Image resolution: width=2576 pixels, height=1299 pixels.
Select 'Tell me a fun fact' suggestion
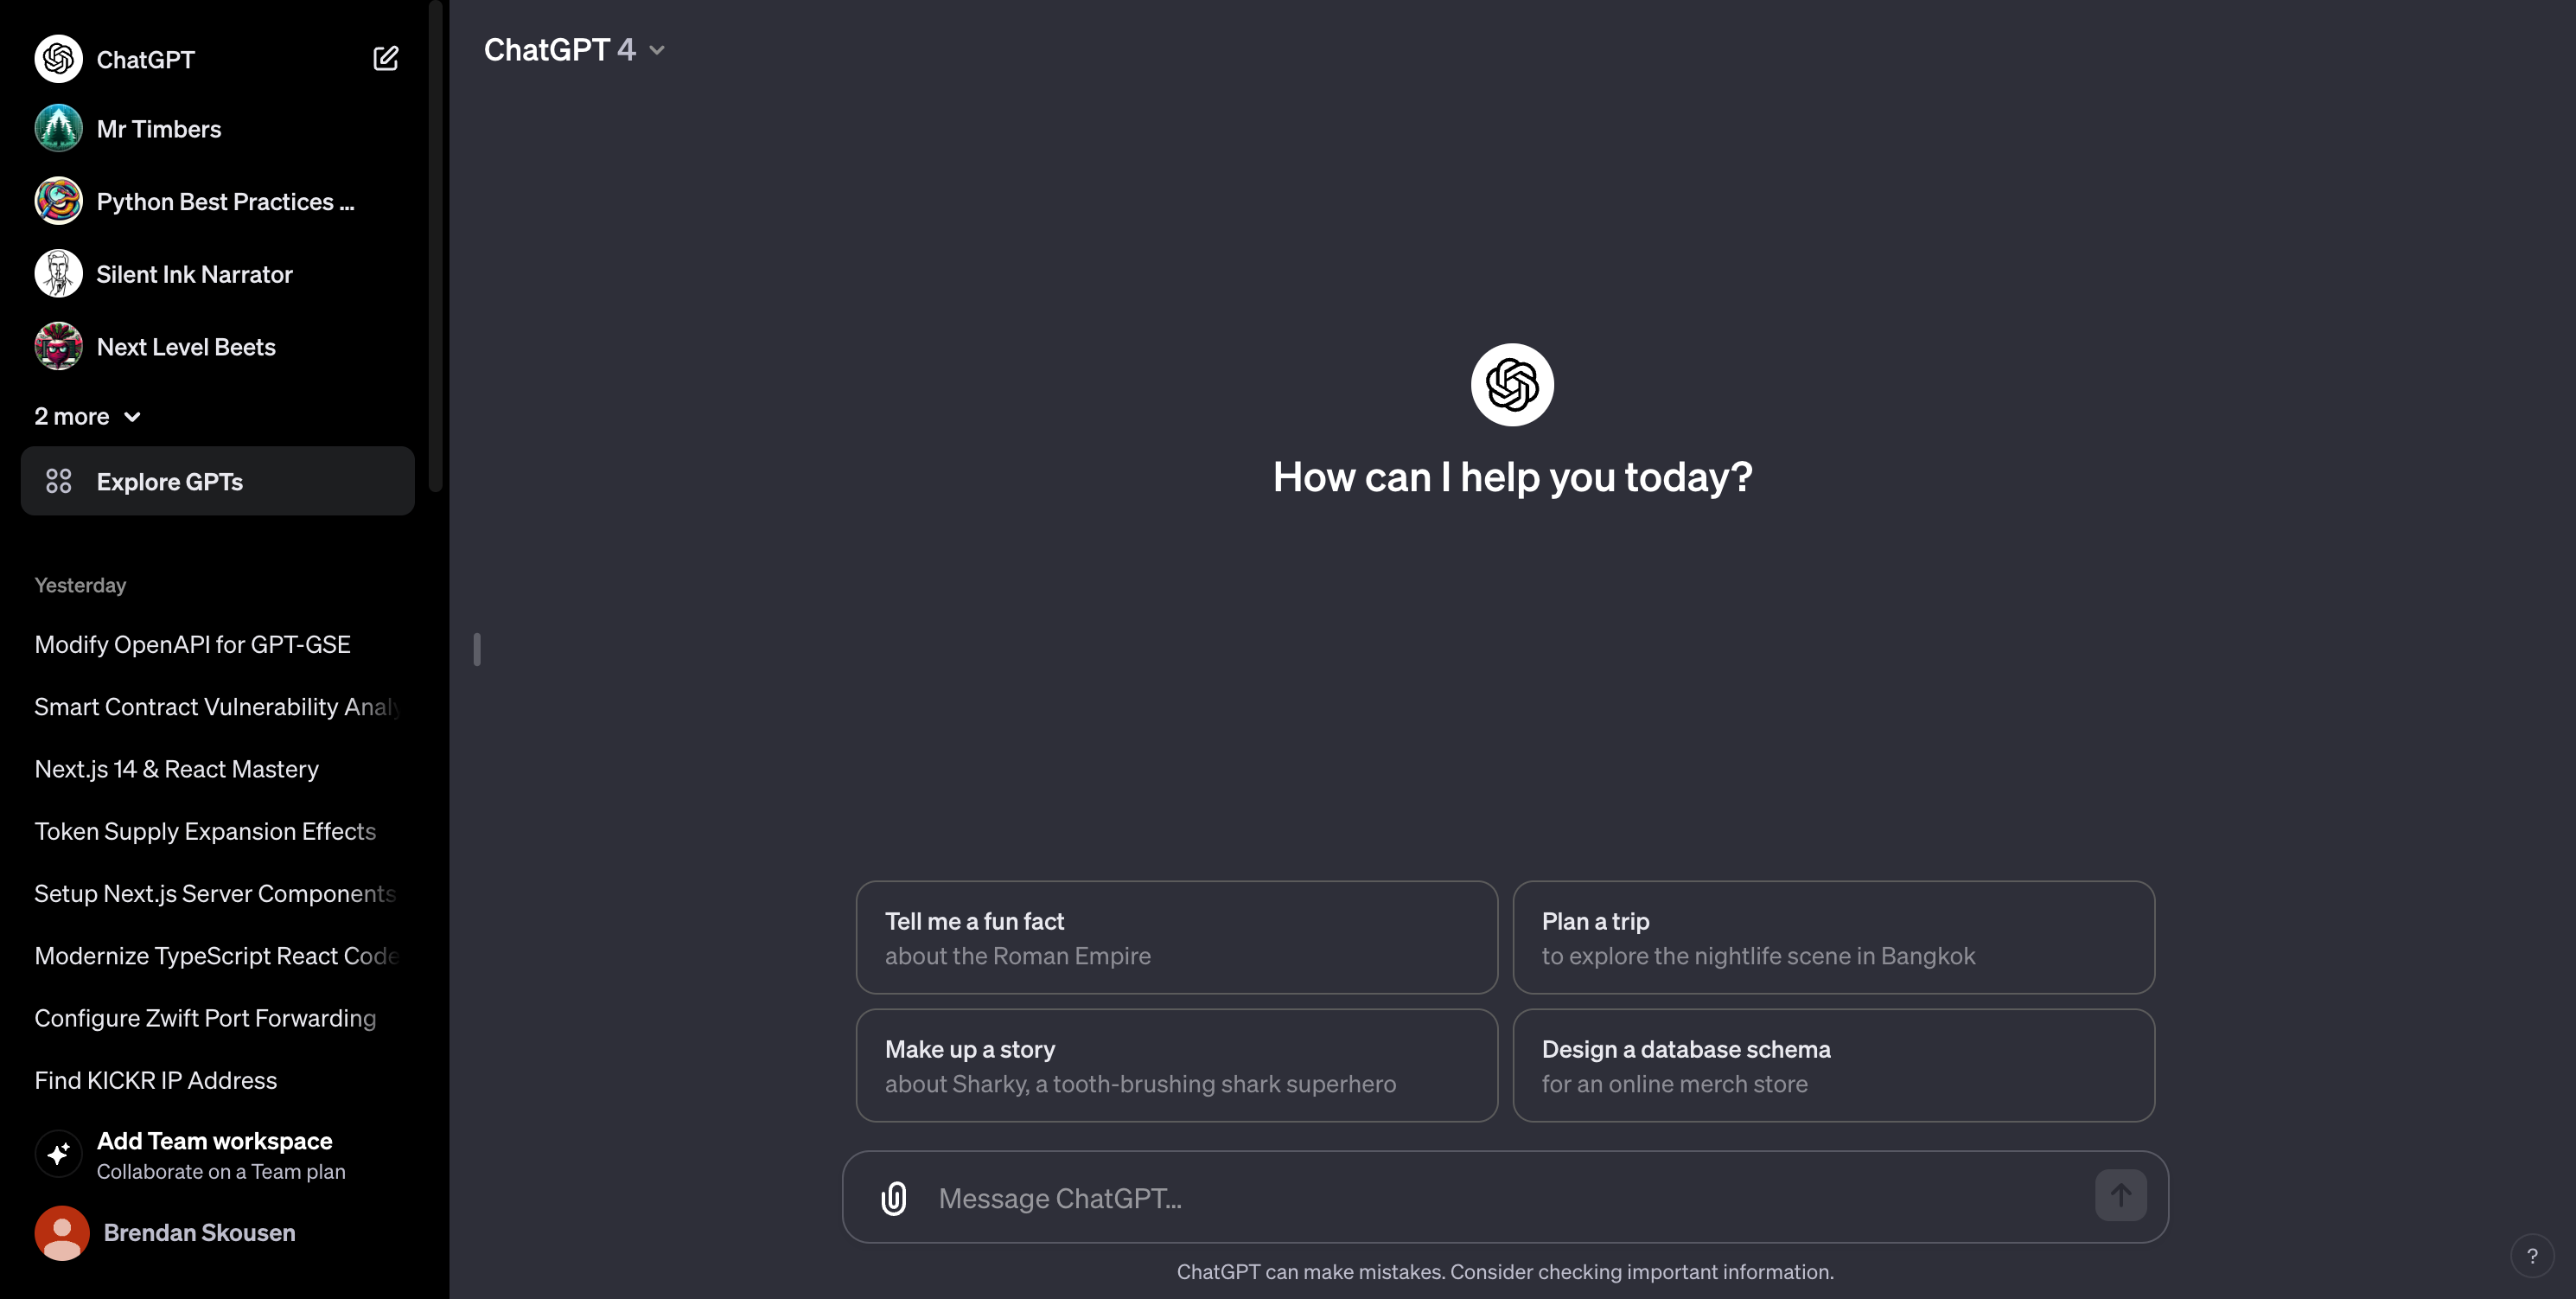pyautogui.click(x=1177, y=937)
